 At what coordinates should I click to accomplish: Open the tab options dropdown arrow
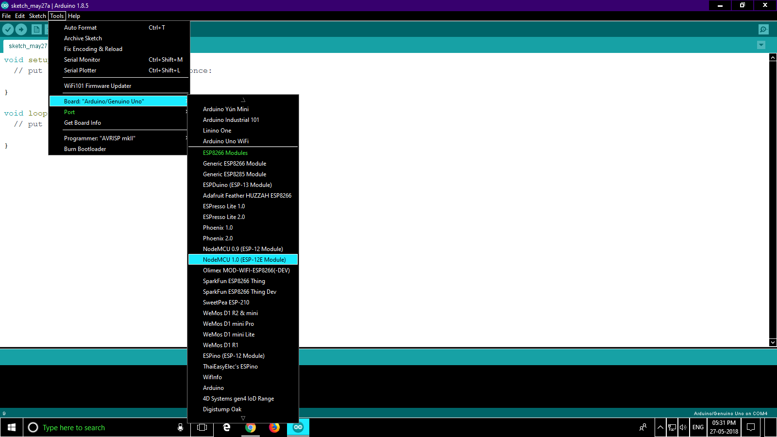tap(761, 45)
